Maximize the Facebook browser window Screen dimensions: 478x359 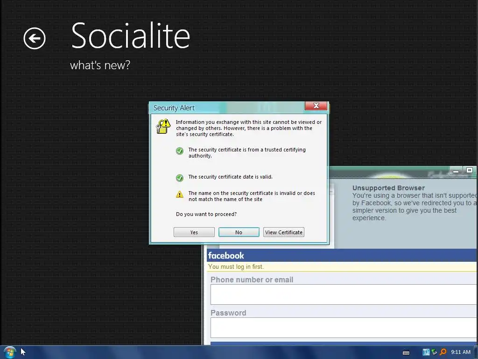pos(469,170)
